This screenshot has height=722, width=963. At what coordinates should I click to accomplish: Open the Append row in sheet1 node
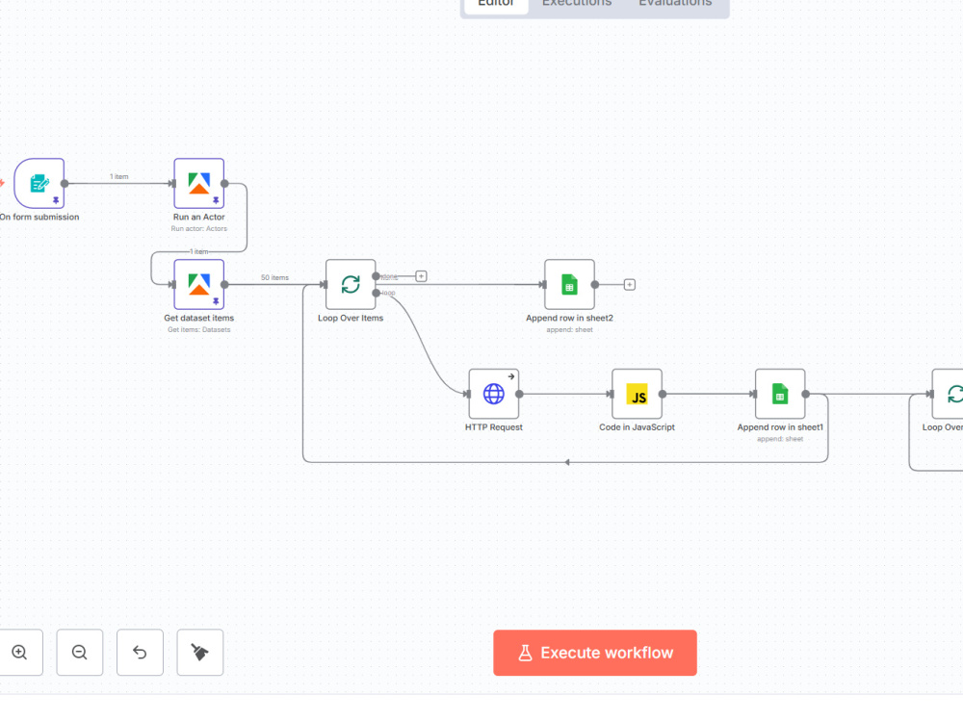coord(780,394)
